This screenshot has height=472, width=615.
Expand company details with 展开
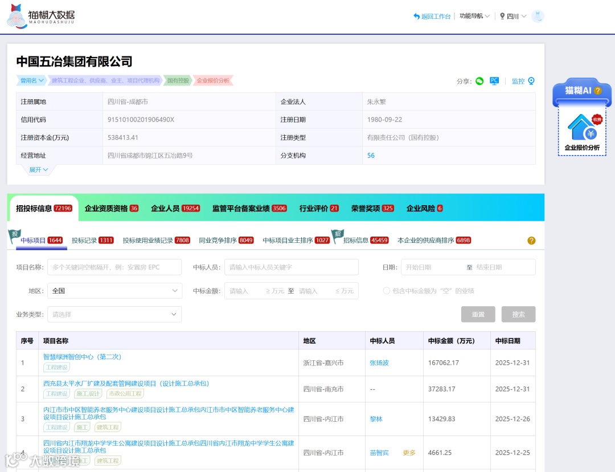(39, 170)
